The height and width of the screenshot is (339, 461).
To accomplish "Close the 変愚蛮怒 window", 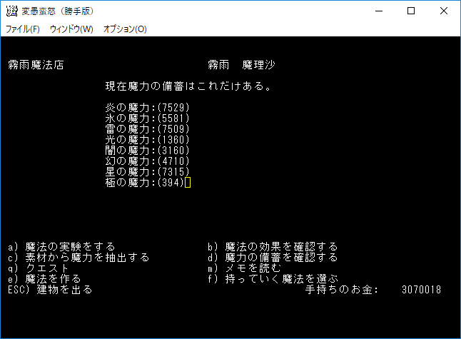I will [444, 11].
